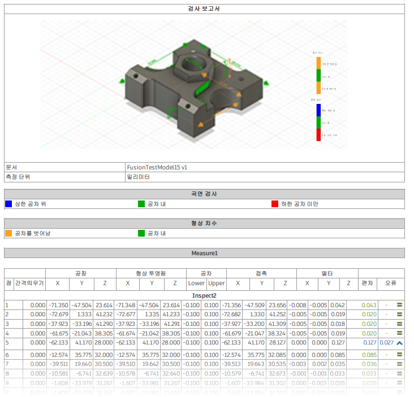Click the 접촉 column group header
Viewport: 414px width, 397px height.
261,273
